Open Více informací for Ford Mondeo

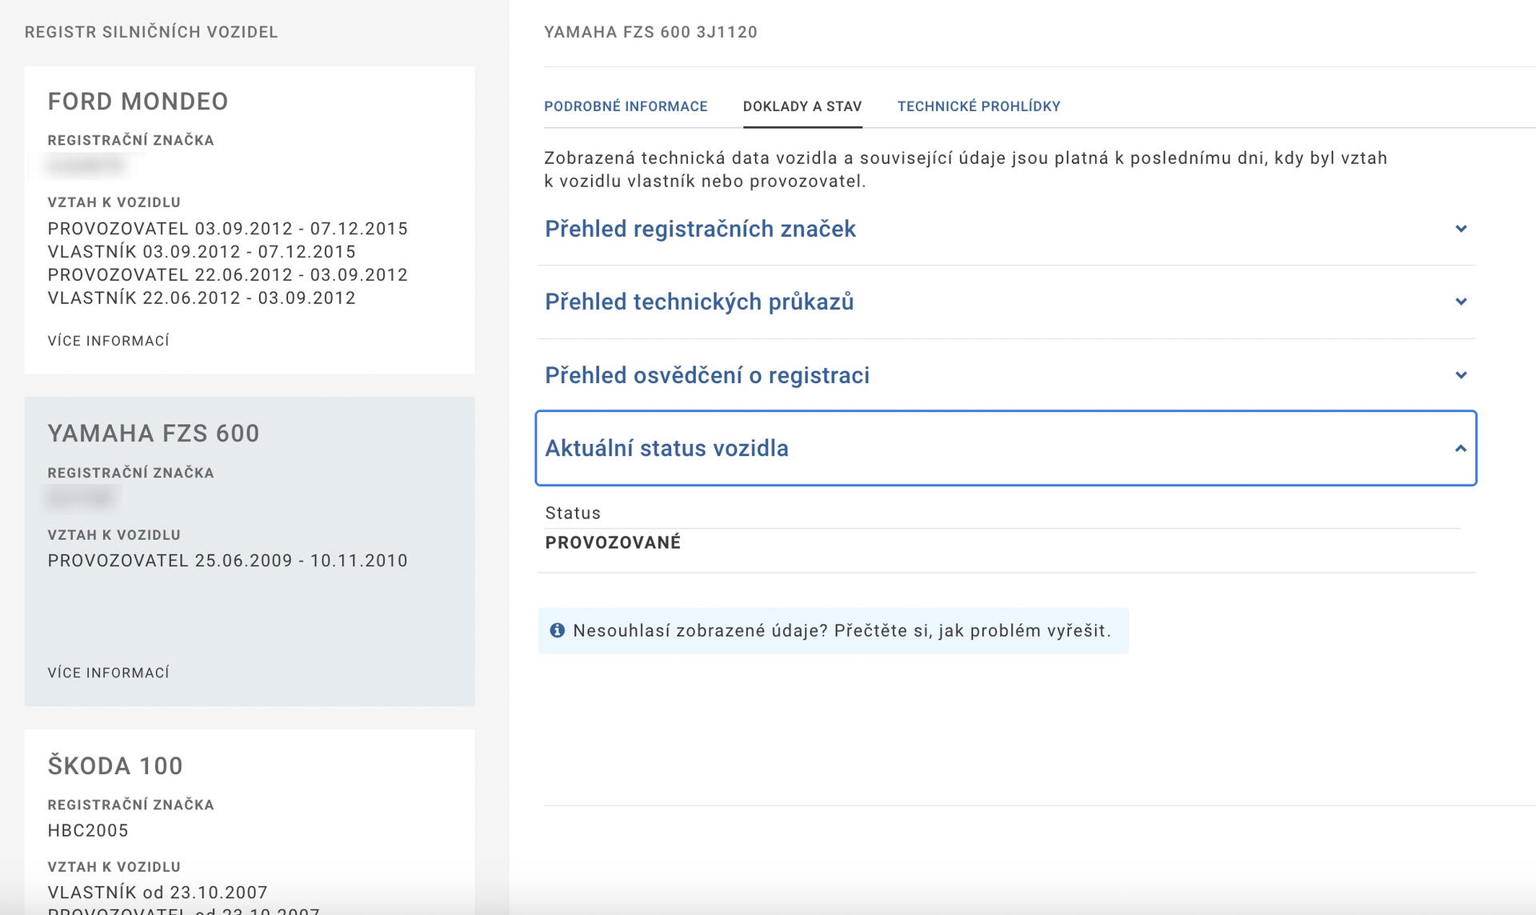[109, 341]
